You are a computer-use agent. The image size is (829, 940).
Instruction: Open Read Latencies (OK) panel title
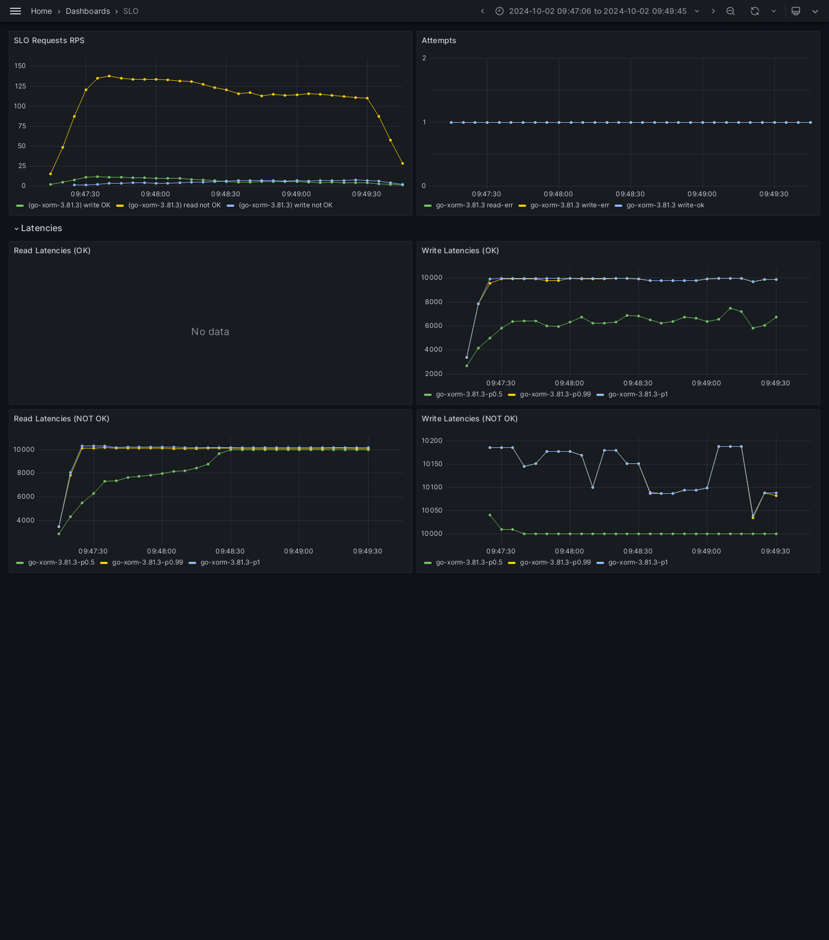click(52, 250)
